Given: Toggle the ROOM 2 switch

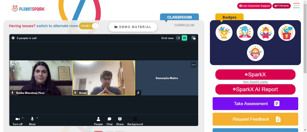Looking at the screenshot, I should 89,26.
